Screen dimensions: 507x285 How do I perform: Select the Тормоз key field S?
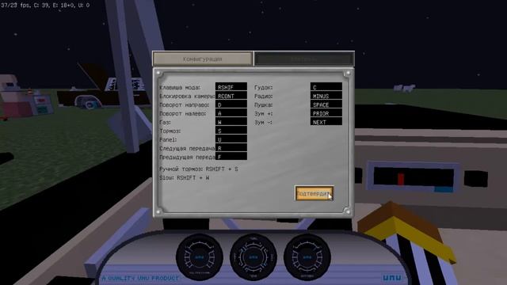[231, 131]
